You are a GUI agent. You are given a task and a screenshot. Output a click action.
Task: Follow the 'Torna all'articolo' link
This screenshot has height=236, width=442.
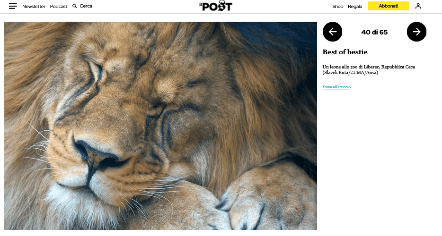pos(336,87)
